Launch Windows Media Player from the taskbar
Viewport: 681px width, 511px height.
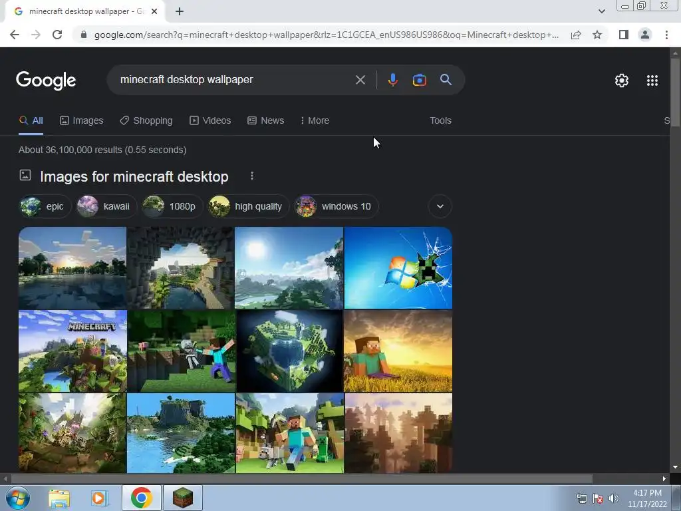[100, 498]
